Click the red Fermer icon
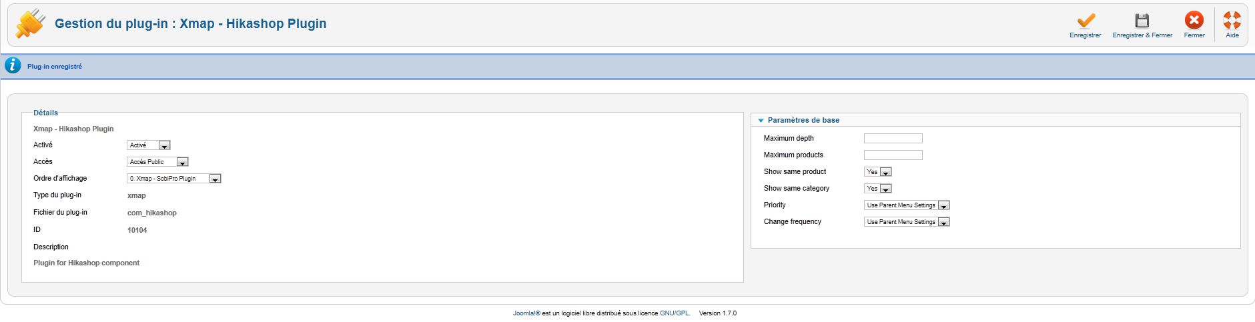Viewport: 1255px width, 322px height. [x=1194, y=21]
